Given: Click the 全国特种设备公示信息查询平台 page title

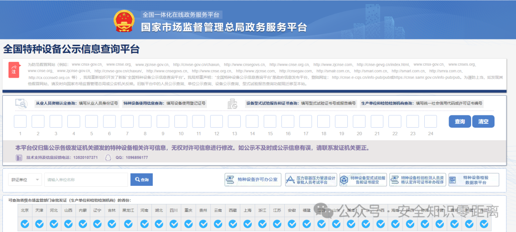Looking at the screenshot, I should pyautogui.click(x=71, y=49).
